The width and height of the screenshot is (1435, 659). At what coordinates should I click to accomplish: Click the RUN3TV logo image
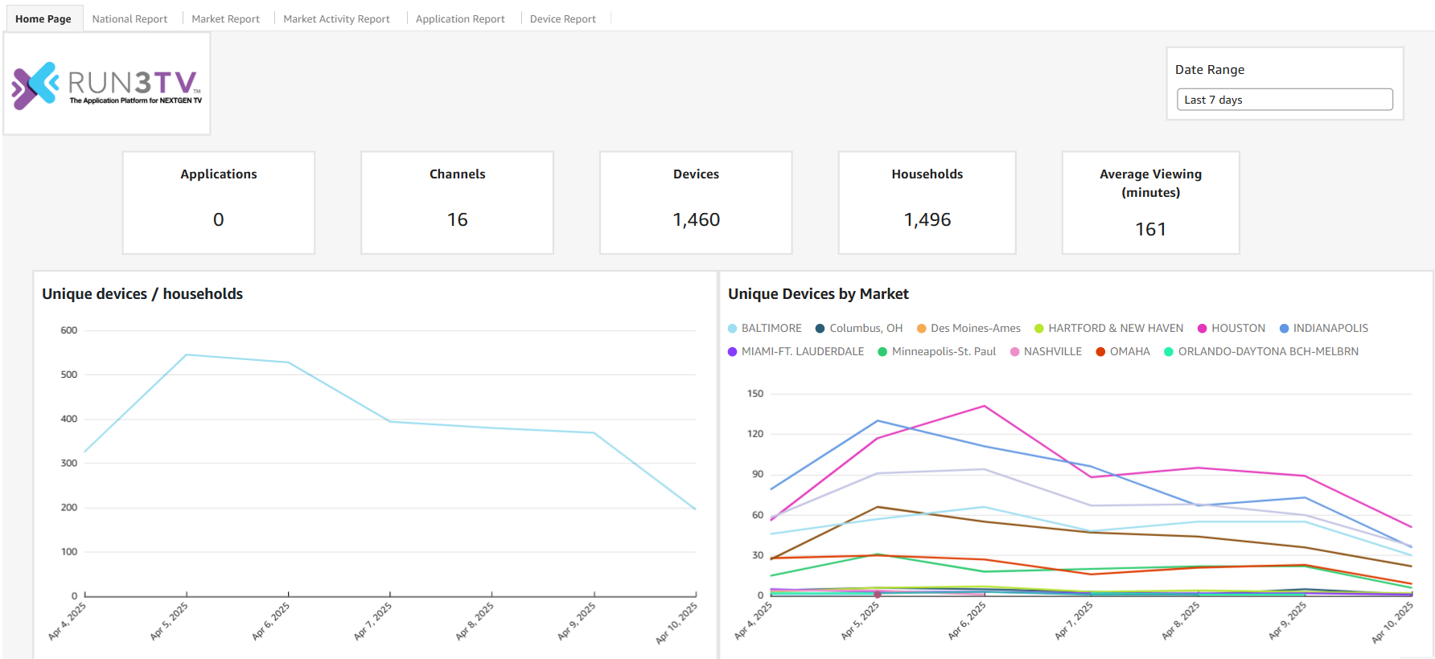tap(107, 84)
